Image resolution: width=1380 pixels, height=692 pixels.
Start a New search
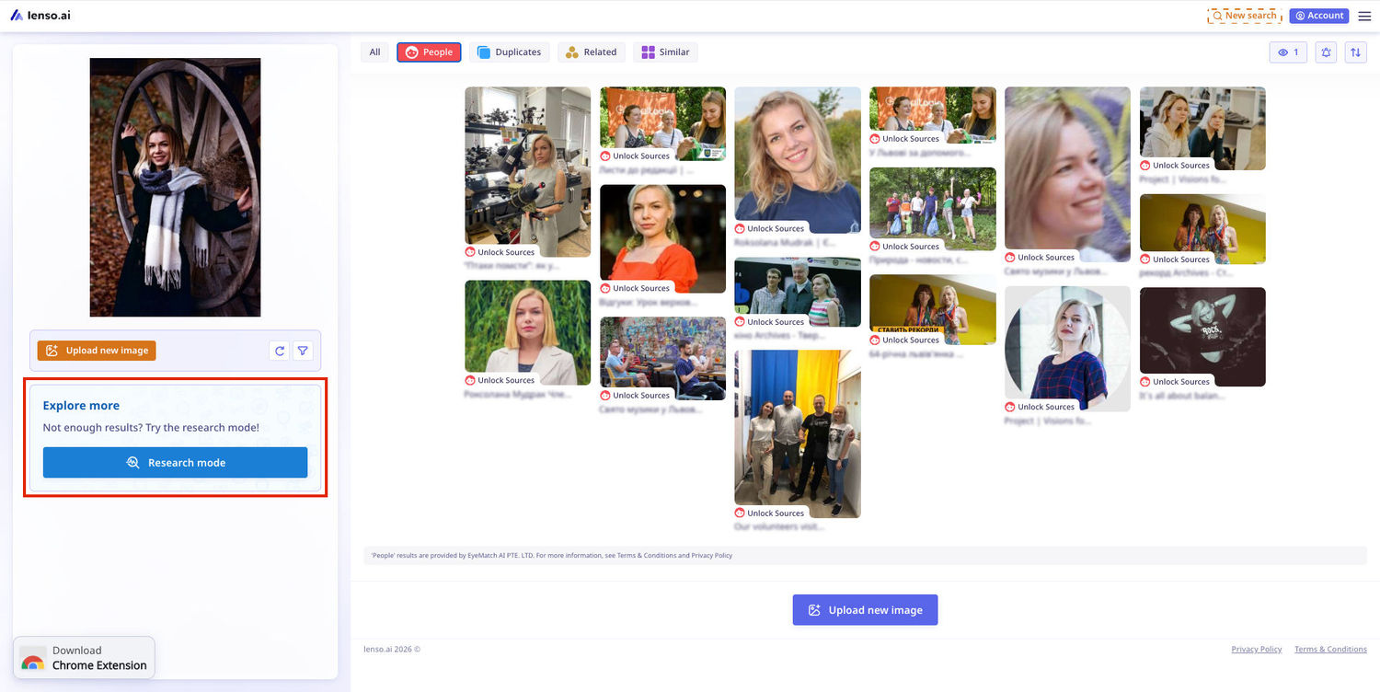tap(1244, 15)
